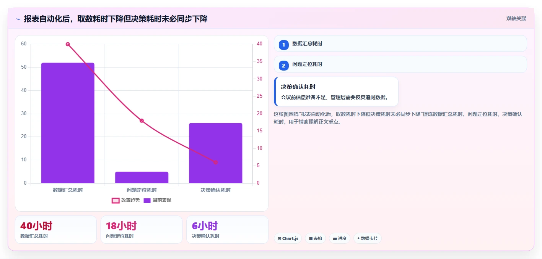Click the 决策确认耗时 purple bar
The width and height of the screenshot is (542, 259).
[x=215, y=153]
